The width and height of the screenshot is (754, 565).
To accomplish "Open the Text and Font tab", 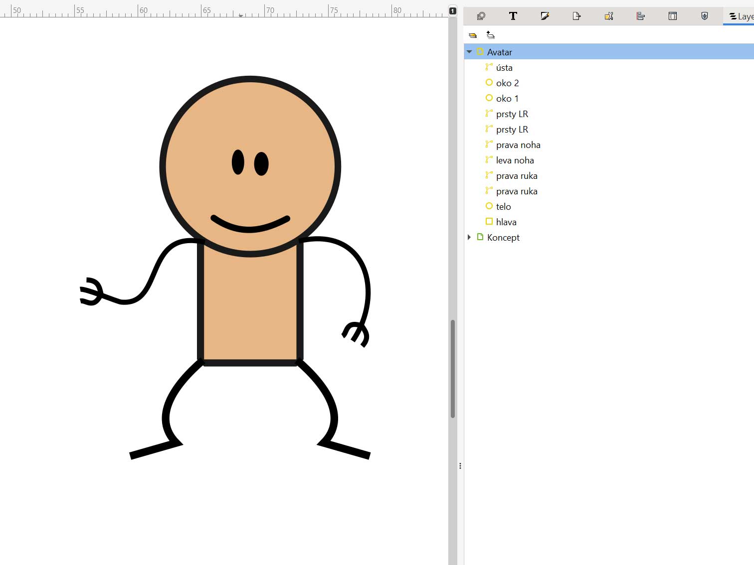I will 513,16.
